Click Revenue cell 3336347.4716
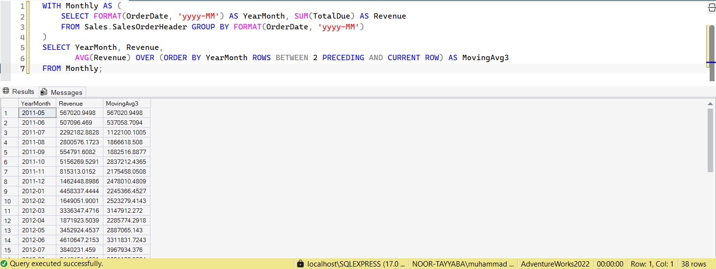The image size is (716, 269). [79, 211]
